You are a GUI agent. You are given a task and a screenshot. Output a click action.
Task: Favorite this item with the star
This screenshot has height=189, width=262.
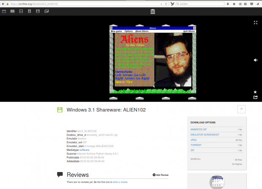[x=255, y=92]
